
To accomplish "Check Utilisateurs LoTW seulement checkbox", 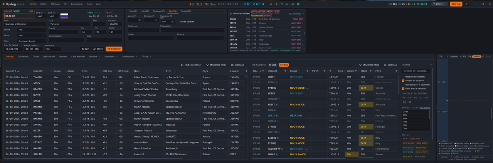I will click(x=403, y=84).
